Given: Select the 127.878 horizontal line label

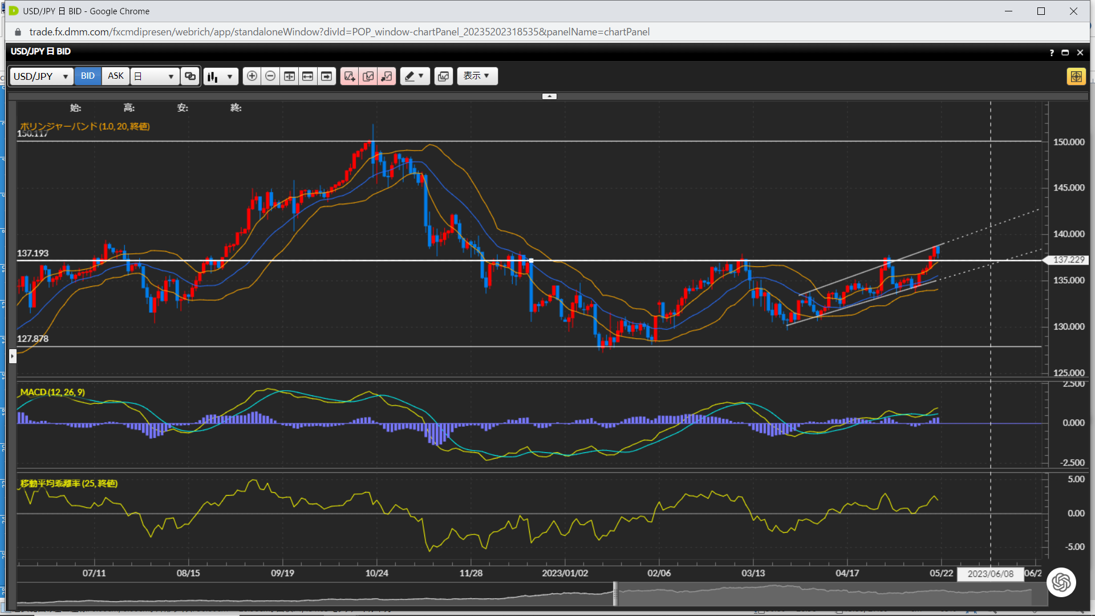Looking at the screenshot, I should 33,339.
